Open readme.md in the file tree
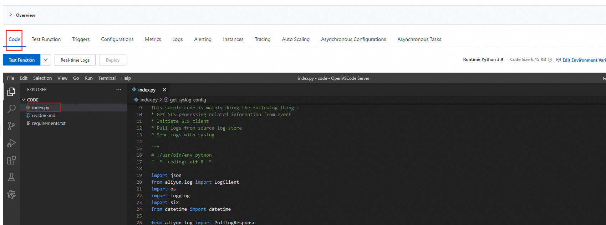Image resolution: width=606 pixels, height=225 pixels. pyautogui.click(x=44, y=116)
